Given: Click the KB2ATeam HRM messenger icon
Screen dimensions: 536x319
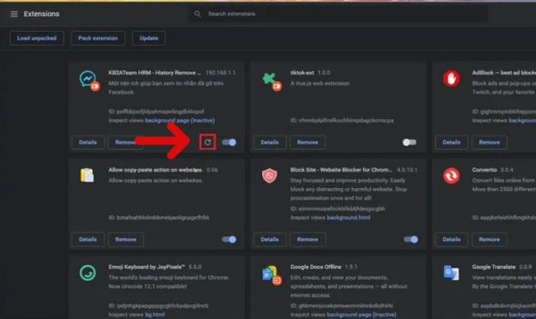Looking at the screenshot, I should point(87,80).
